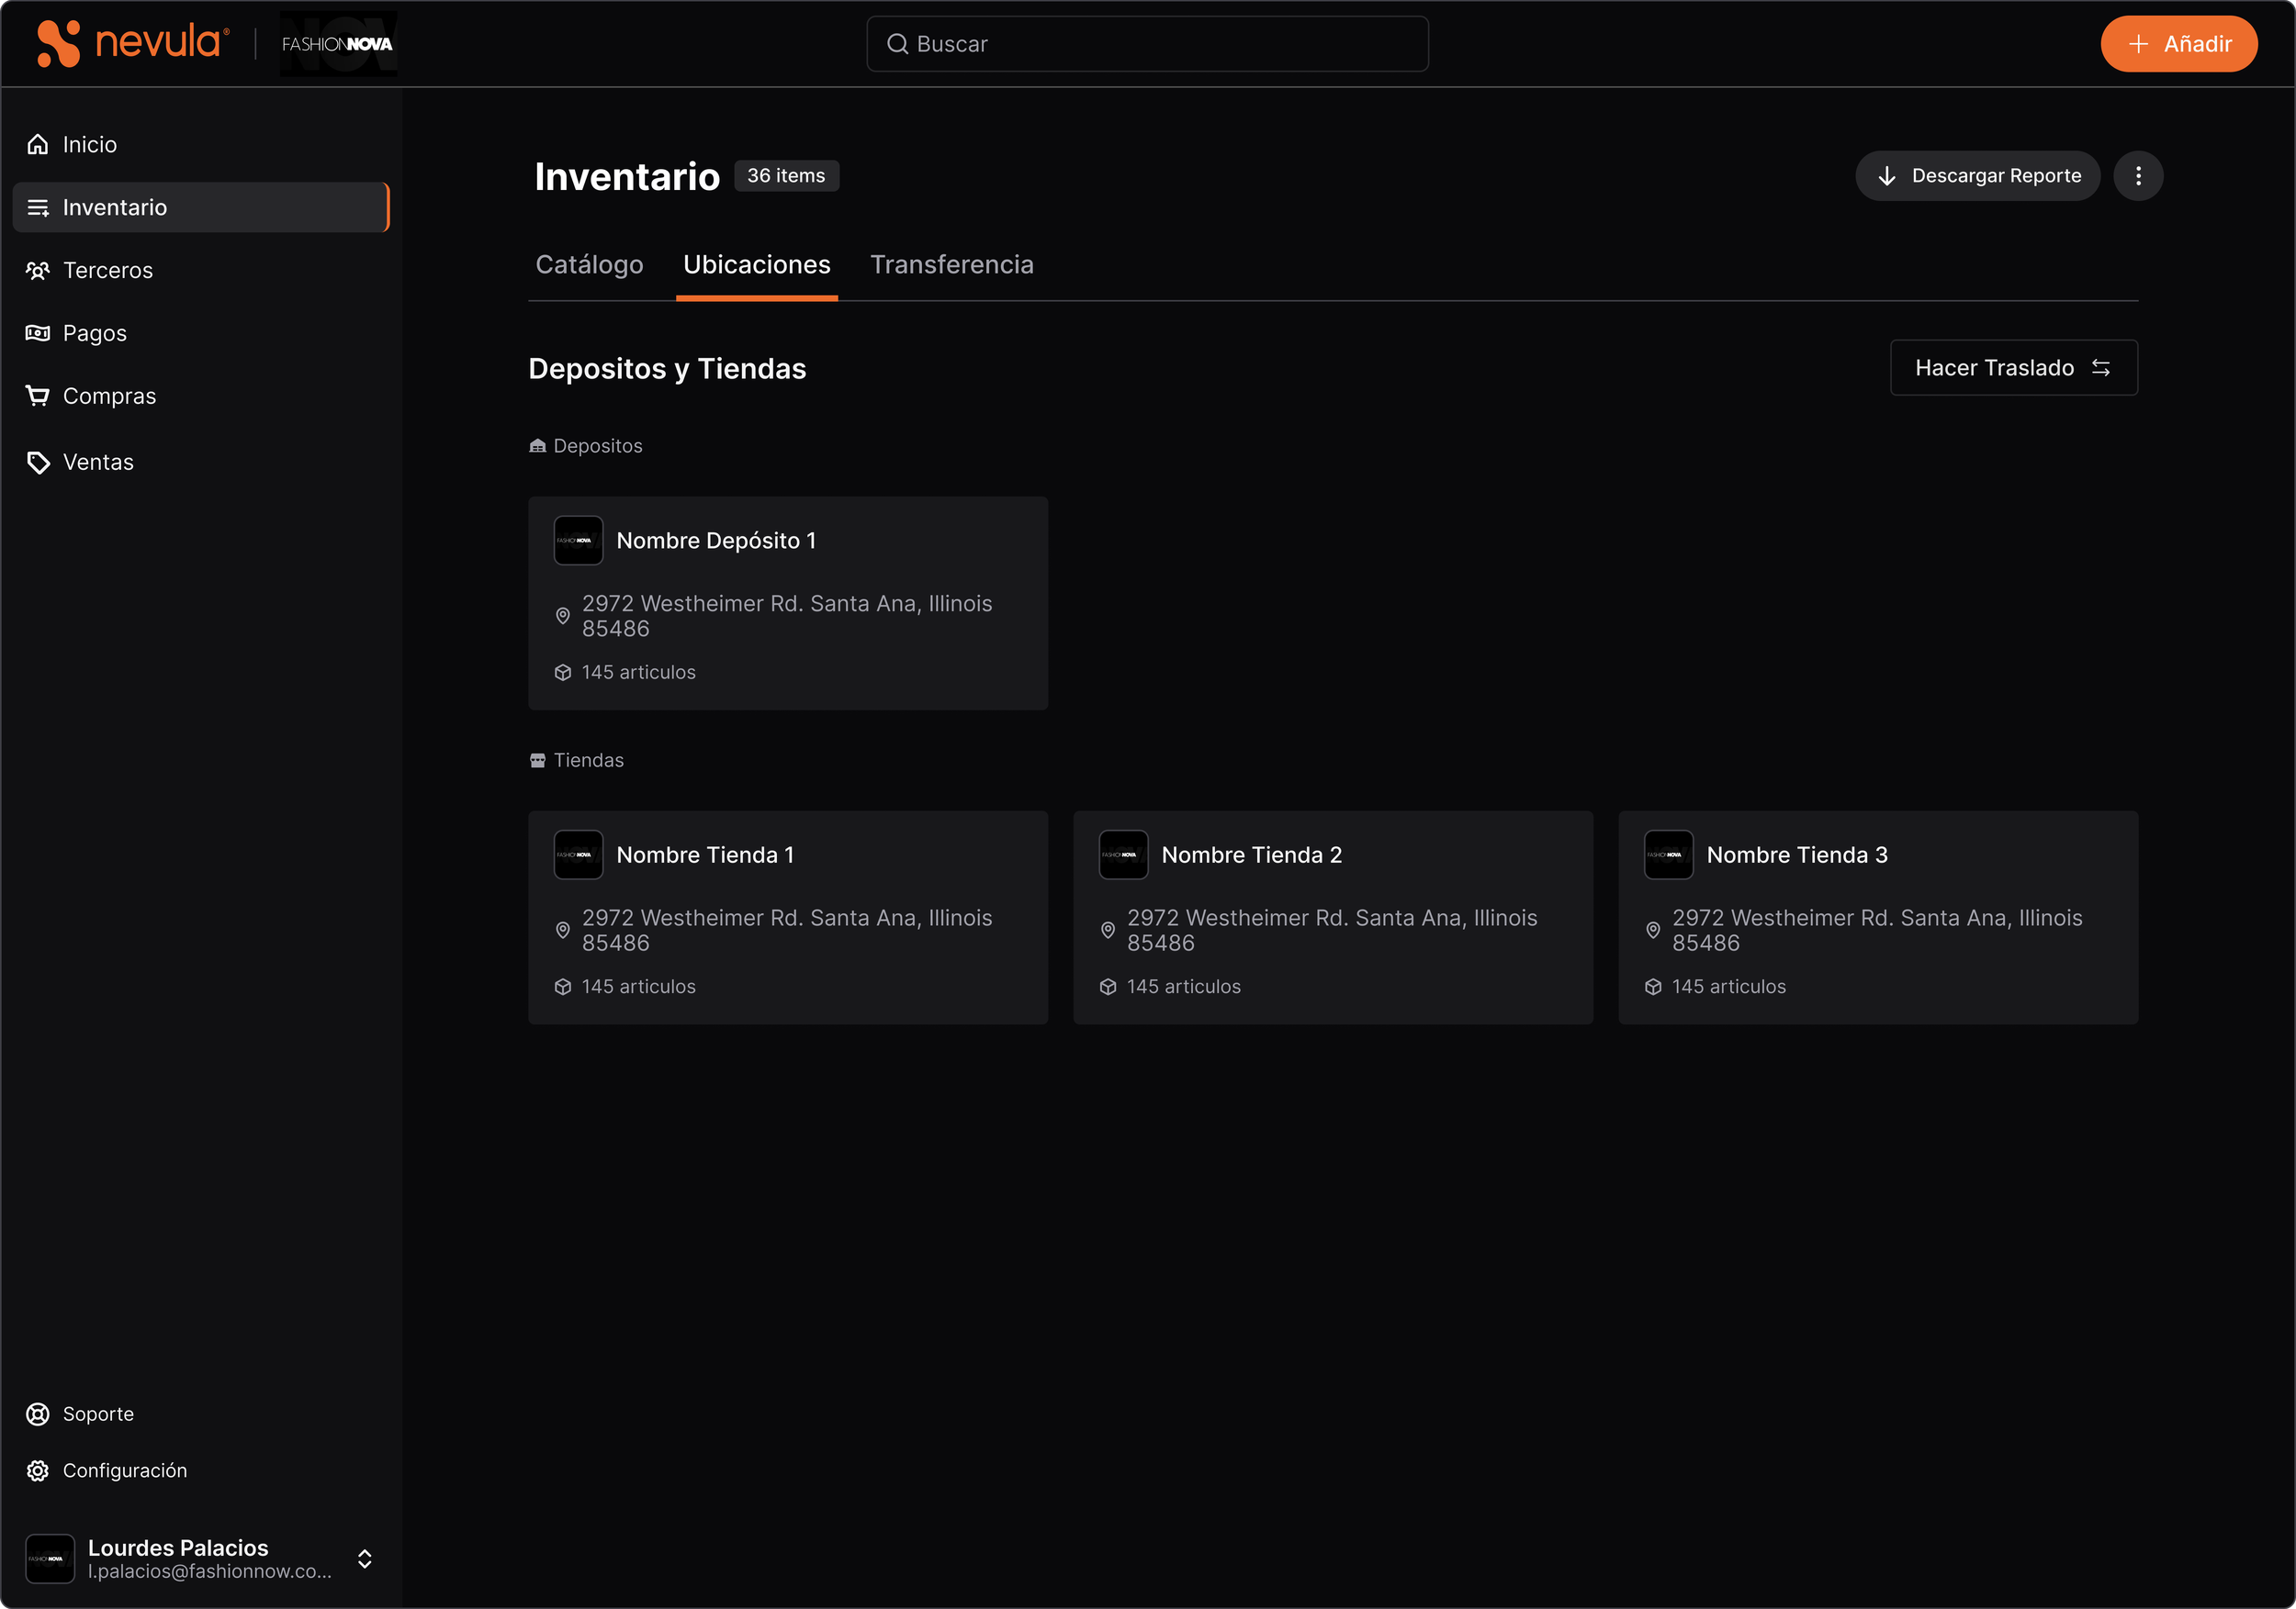Screen dimensions: 2296x1609
Task: Open Configuración gear settings
Action: [x=38, y=1471]
